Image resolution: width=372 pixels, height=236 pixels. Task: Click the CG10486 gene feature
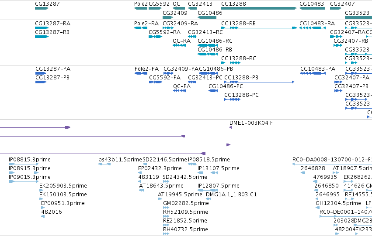tap(207, 17)
